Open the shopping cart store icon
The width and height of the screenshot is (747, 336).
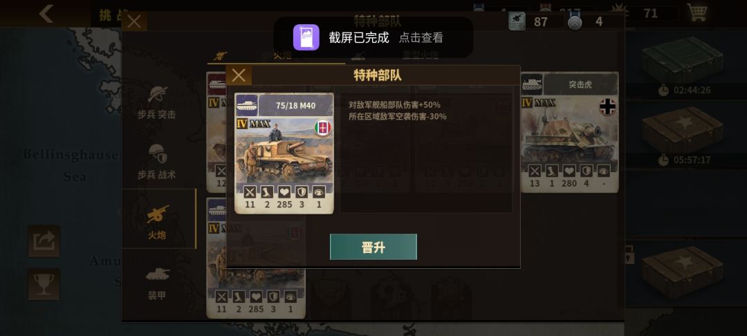[696, 12]
